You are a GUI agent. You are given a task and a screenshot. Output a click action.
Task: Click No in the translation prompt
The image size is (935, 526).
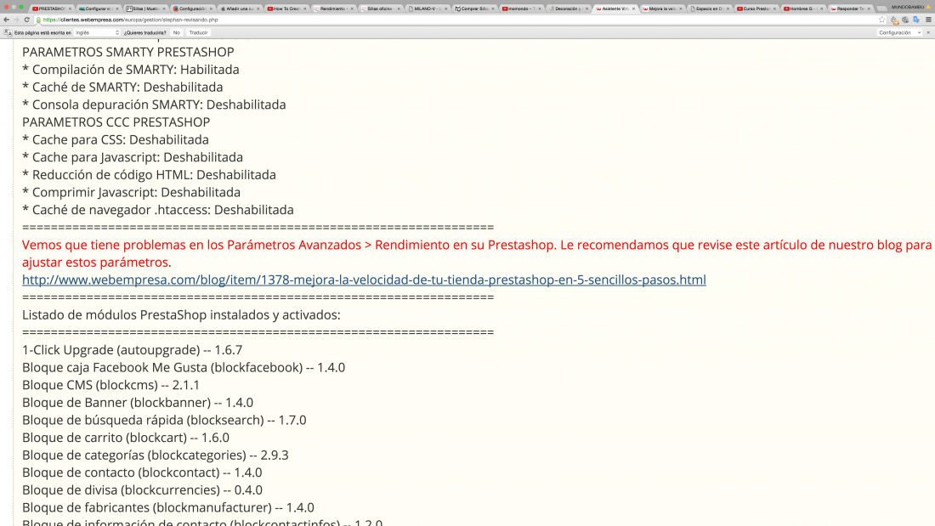pos(177,33)
